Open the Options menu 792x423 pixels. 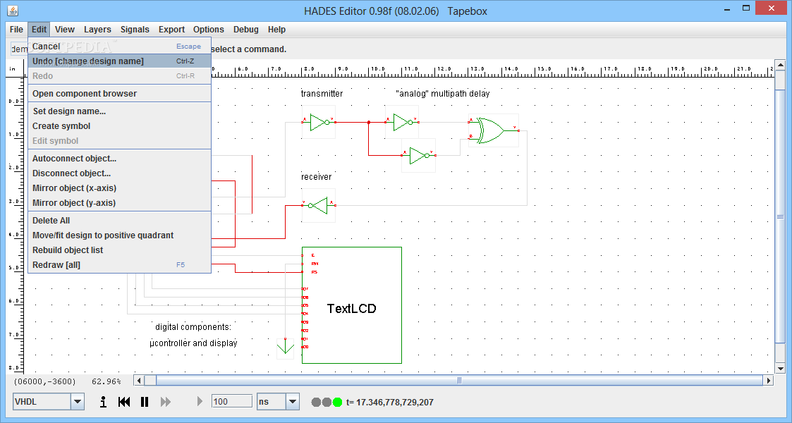(209, 30)
